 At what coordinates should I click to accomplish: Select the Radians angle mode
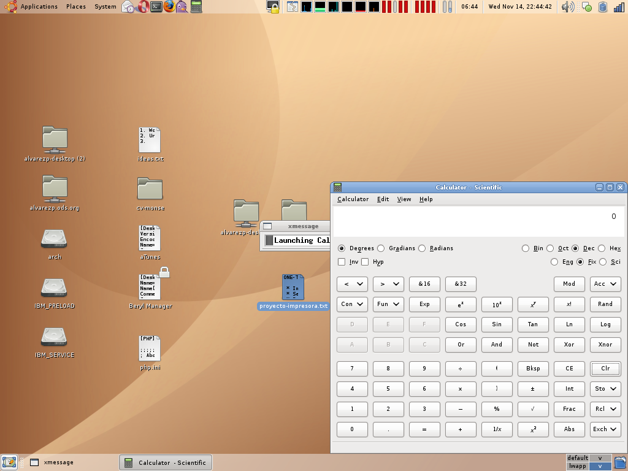422,248
